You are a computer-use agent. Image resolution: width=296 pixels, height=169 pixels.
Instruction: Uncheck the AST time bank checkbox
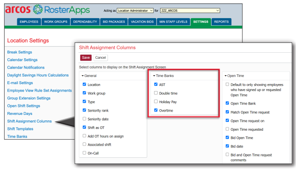(156, 84)
